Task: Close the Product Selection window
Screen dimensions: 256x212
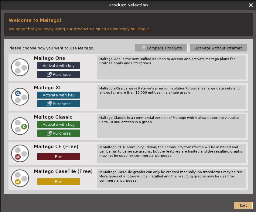Action: [x=251, y=5]
